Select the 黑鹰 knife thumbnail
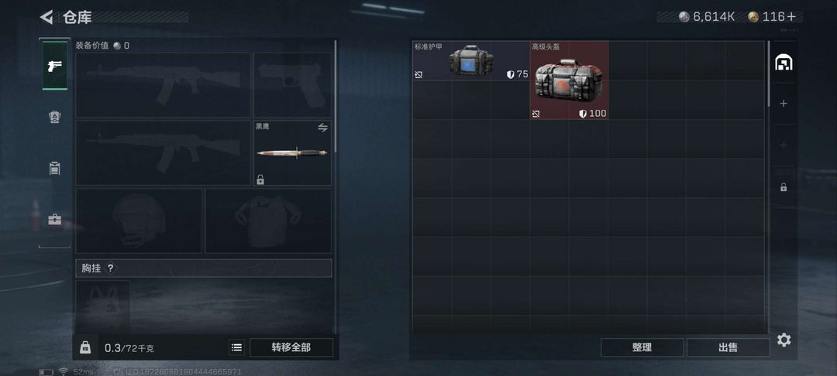This screenshot has width=837, height=376. [291, 153]
